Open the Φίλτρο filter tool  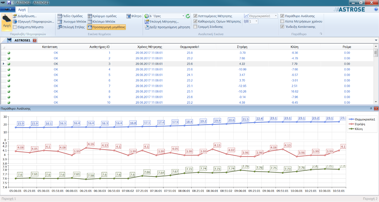pyautogui.click(x=134, y=16)
